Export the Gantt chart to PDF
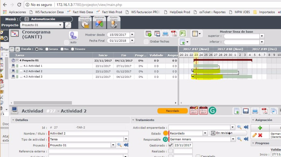281x157 pixels. (x=174, y=34)
